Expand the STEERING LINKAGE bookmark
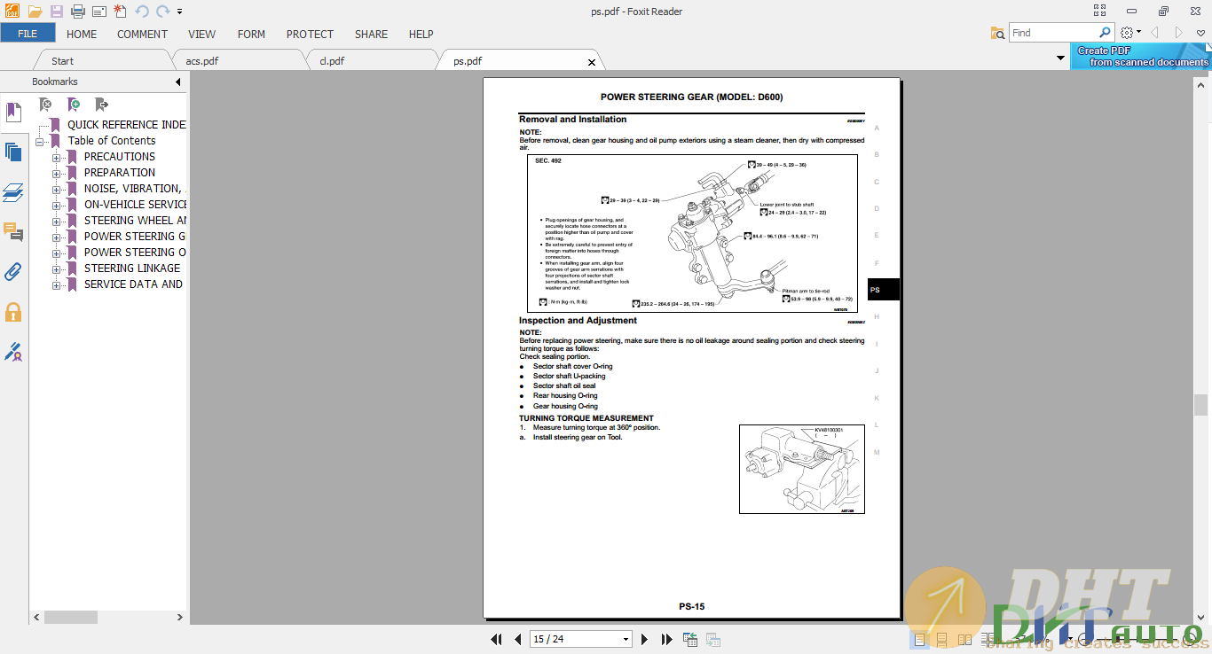Viewport: 1212px width, 654px height. (x=56, y=269)
